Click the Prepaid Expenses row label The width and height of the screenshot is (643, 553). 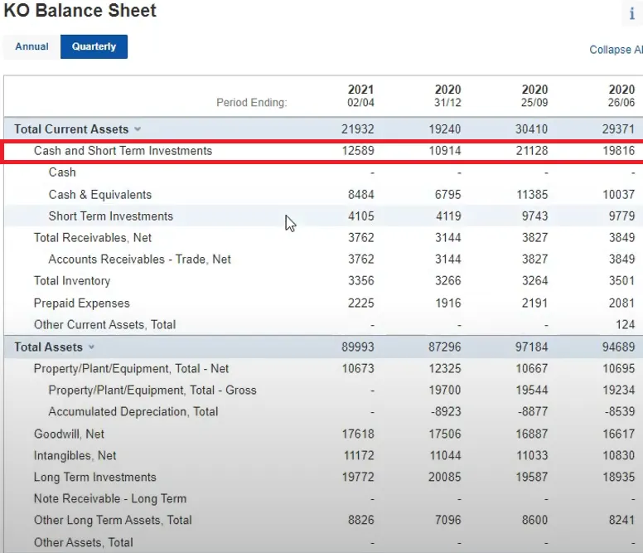81,303
